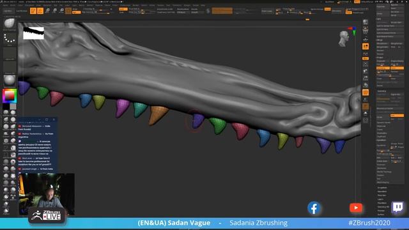This screenshot has width=409, height=230.
Task: Open the Brush menu
Action: point(13,5)
